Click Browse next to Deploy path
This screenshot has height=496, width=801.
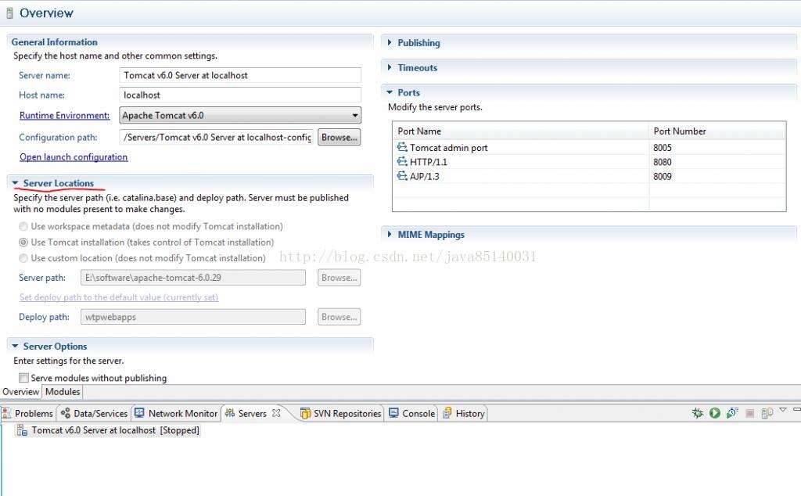click(x=339, y=317)
